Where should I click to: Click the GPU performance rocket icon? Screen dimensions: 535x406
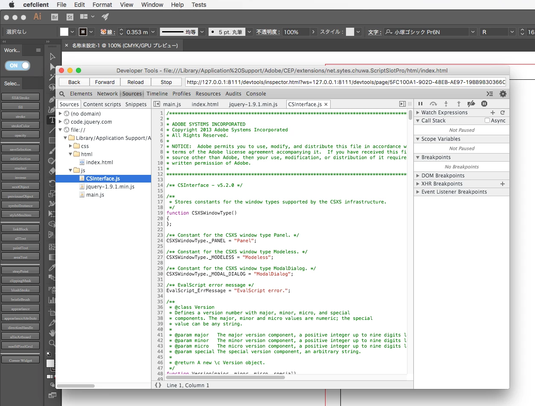pos(105,17)
